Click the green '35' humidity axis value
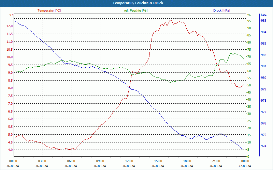 click(x=249, y=107)
